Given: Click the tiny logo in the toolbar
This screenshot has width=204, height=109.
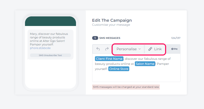Looking at the screenshot, I should pyautogui.click(x=174, y=49).
